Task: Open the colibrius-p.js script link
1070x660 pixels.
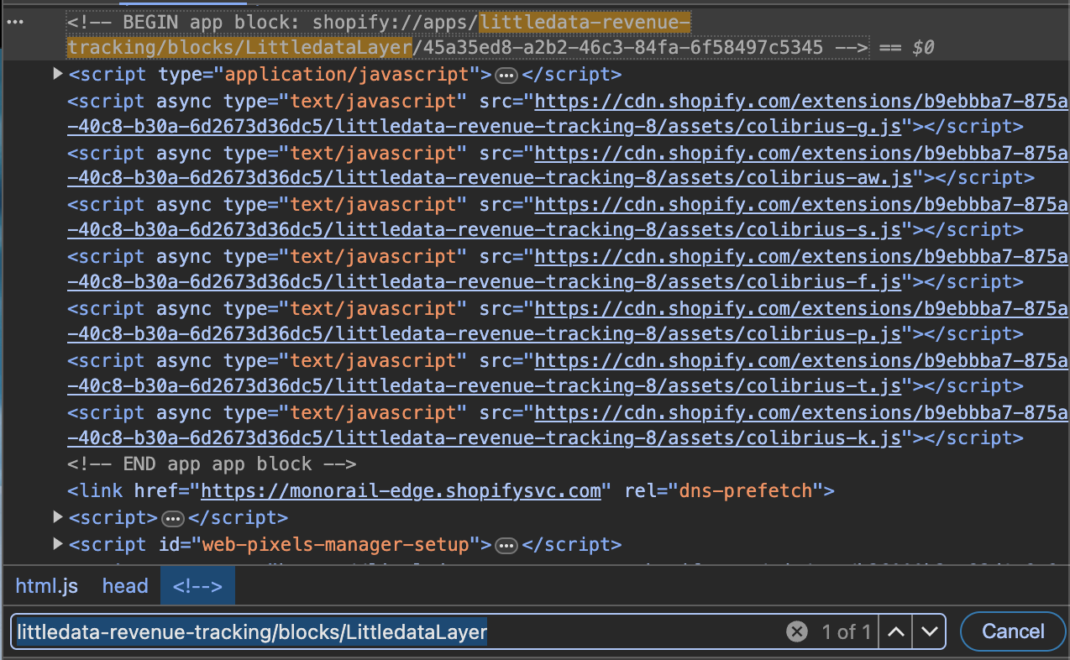Action: 568,322
